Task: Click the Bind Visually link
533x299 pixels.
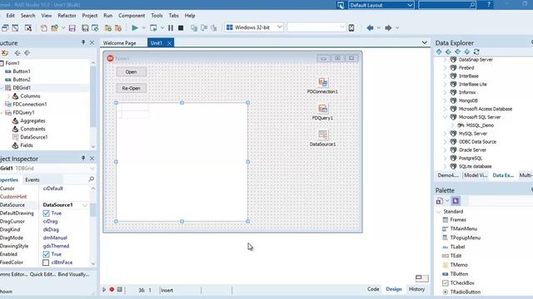Action: 73,274
